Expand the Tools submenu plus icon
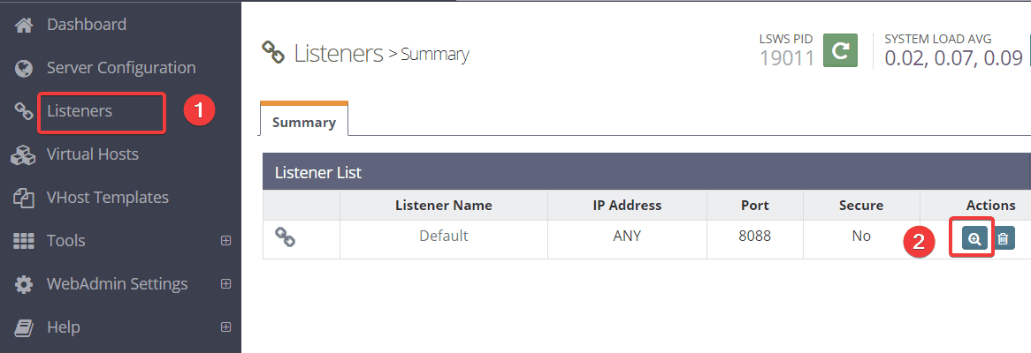1031x353 pixels. (x=225, y=241)
